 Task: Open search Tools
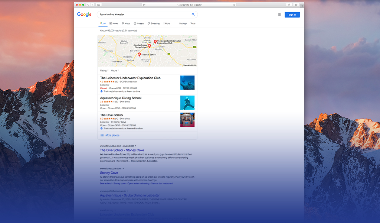193,23
